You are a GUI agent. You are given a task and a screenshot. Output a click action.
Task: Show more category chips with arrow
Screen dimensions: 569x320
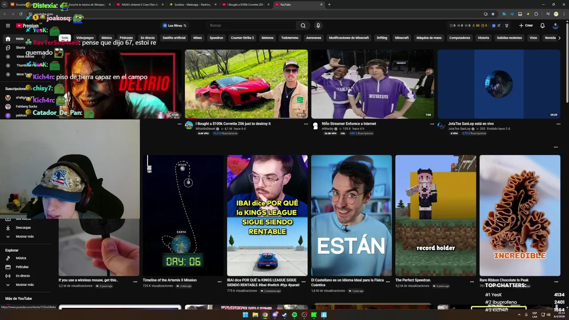click(559, 38)
